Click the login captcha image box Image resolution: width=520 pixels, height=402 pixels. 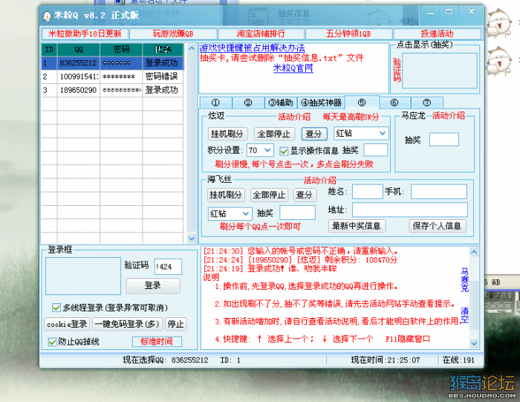[x=83, y=276]
